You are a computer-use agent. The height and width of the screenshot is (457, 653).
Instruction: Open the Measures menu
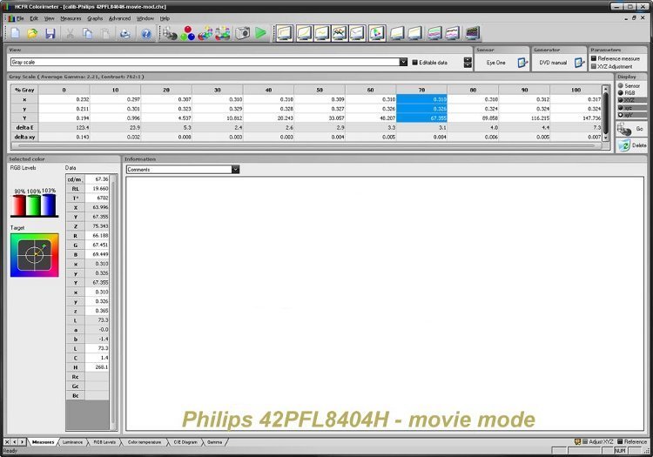(x=71, y=17)
